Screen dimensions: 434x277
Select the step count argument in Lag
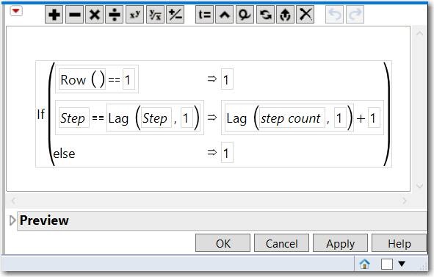point(292,118)
